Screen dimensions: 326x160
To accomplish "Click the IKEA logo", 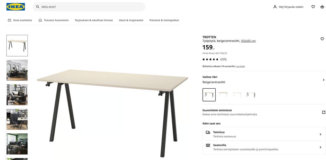I will (x=16, y=7).
